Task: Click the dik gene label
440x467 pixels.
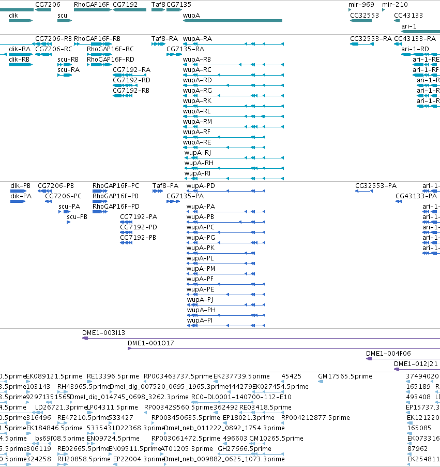Action: 13,16
